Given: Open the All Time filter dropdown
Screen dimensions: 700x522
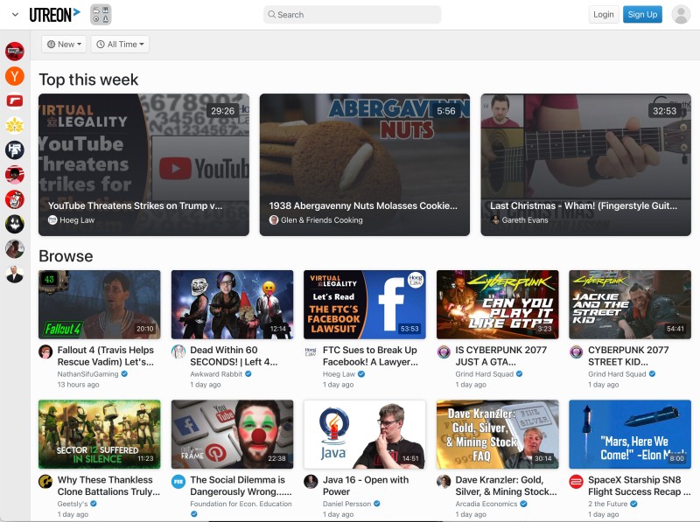Looking at the screenshot, I should pos(120,45).
